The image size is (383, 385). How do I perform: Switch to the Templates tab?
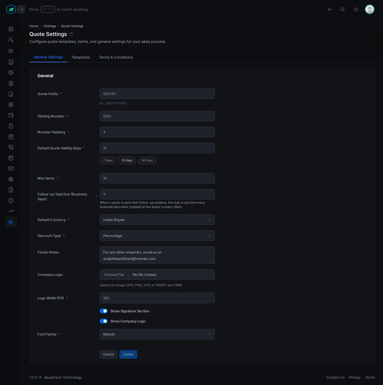tap(81, 57)
